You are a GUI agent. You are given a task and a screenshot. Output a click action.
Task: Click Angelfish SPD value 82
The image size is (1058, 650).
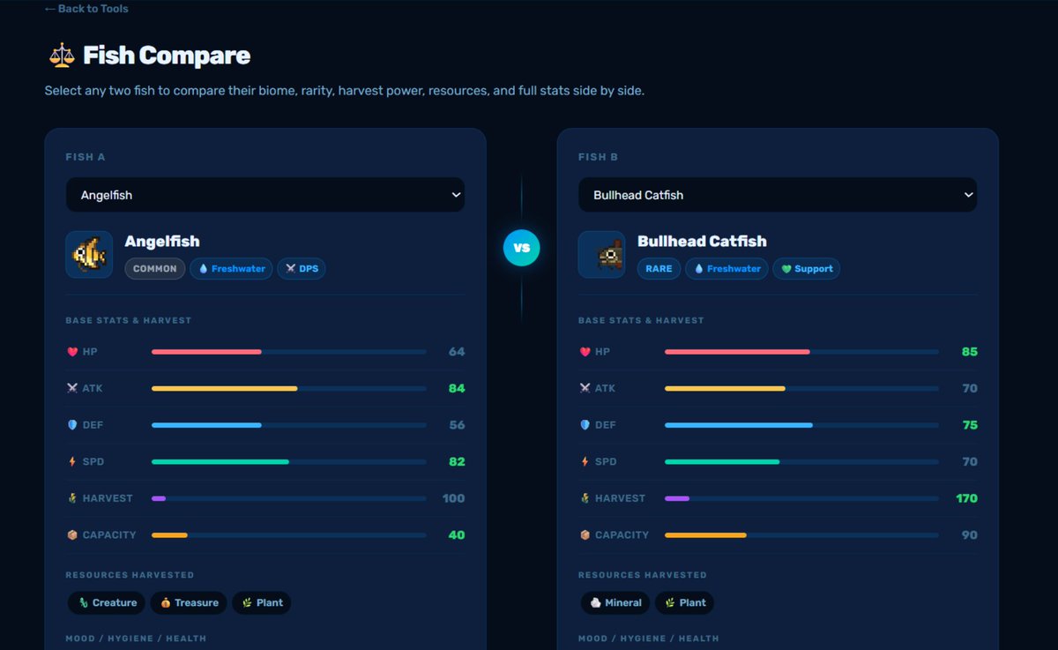point(457,461)
